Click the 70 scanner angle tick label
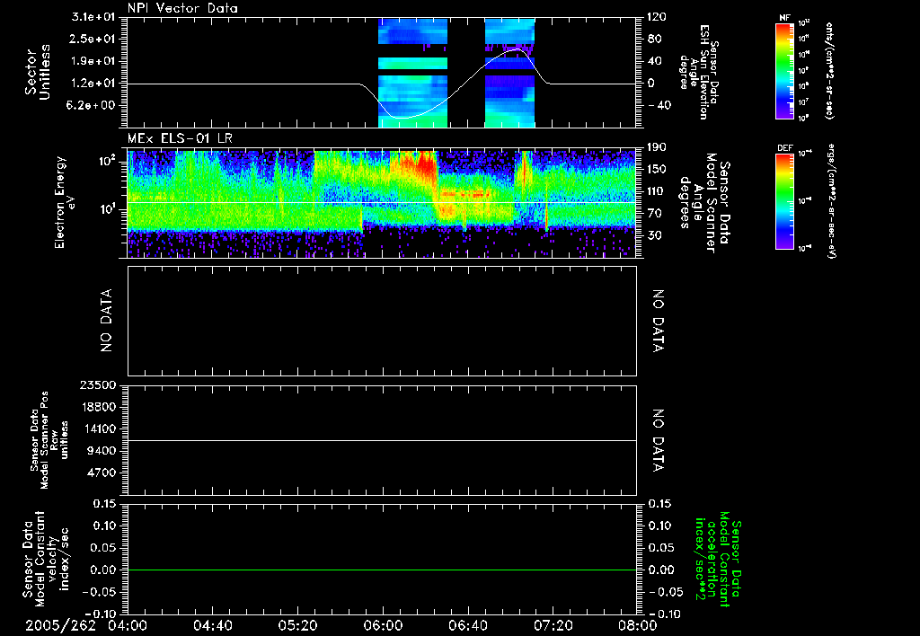The image size is (920, 636). pyautogui.click(x=655, y=214)
